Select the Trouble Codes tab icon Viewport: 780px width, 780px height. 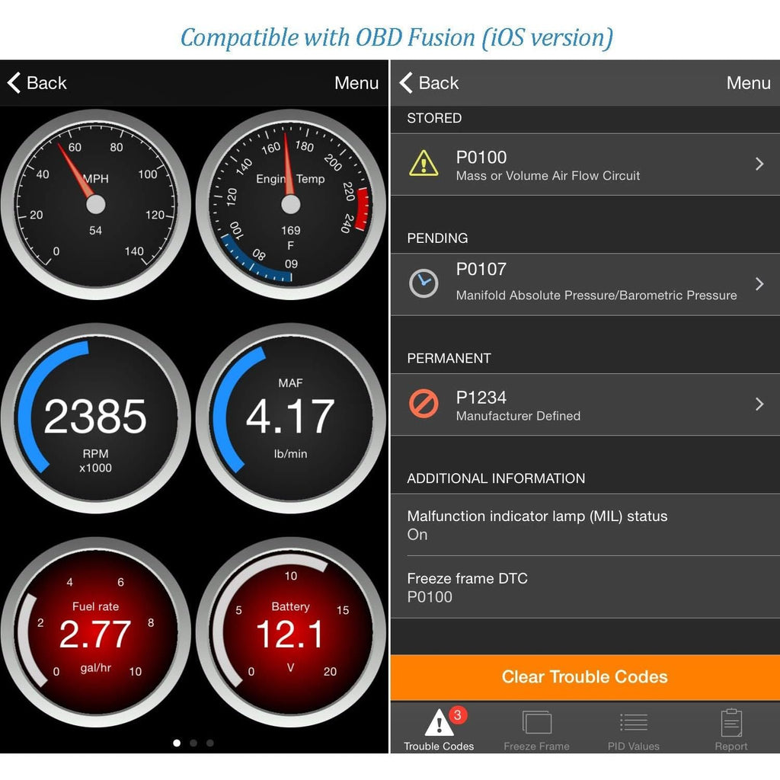(439, 723)
